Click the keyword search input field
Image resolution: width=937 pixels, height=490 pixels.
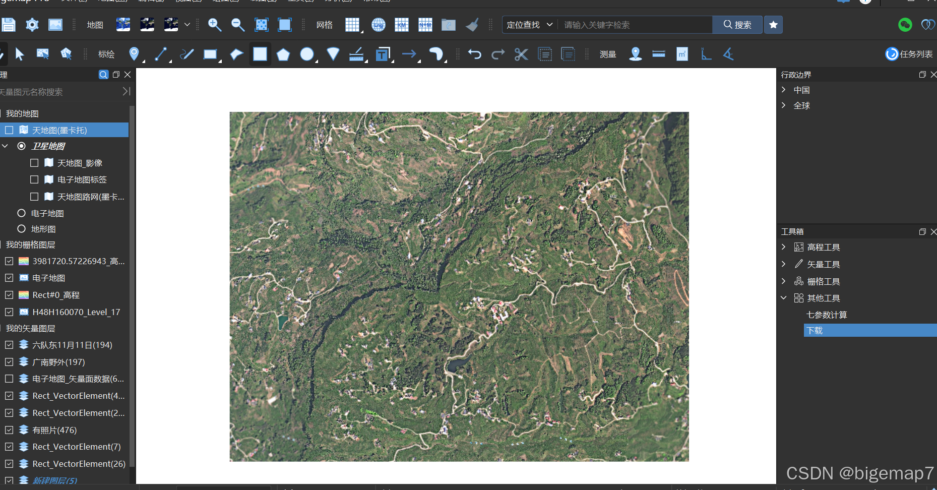635,25
